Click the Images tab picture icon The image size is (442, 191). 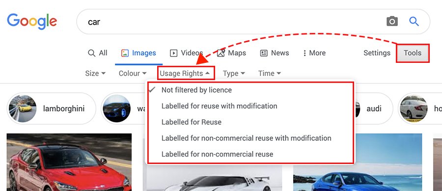point(125,53)
